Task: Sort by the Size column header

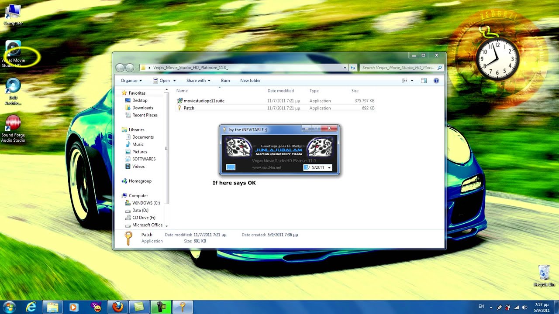Action: point(355,91)
